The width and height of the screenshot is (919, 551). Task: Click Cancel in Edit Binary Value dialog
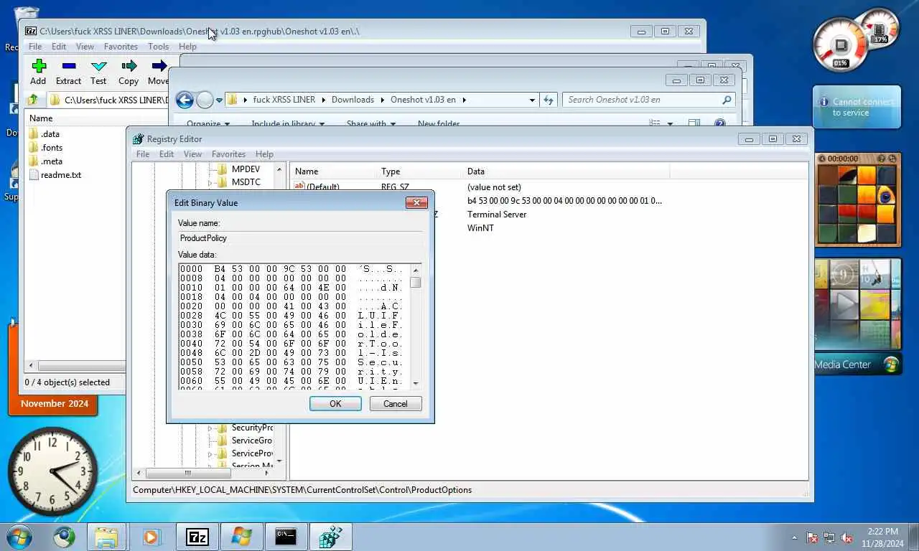pos(396,404)
